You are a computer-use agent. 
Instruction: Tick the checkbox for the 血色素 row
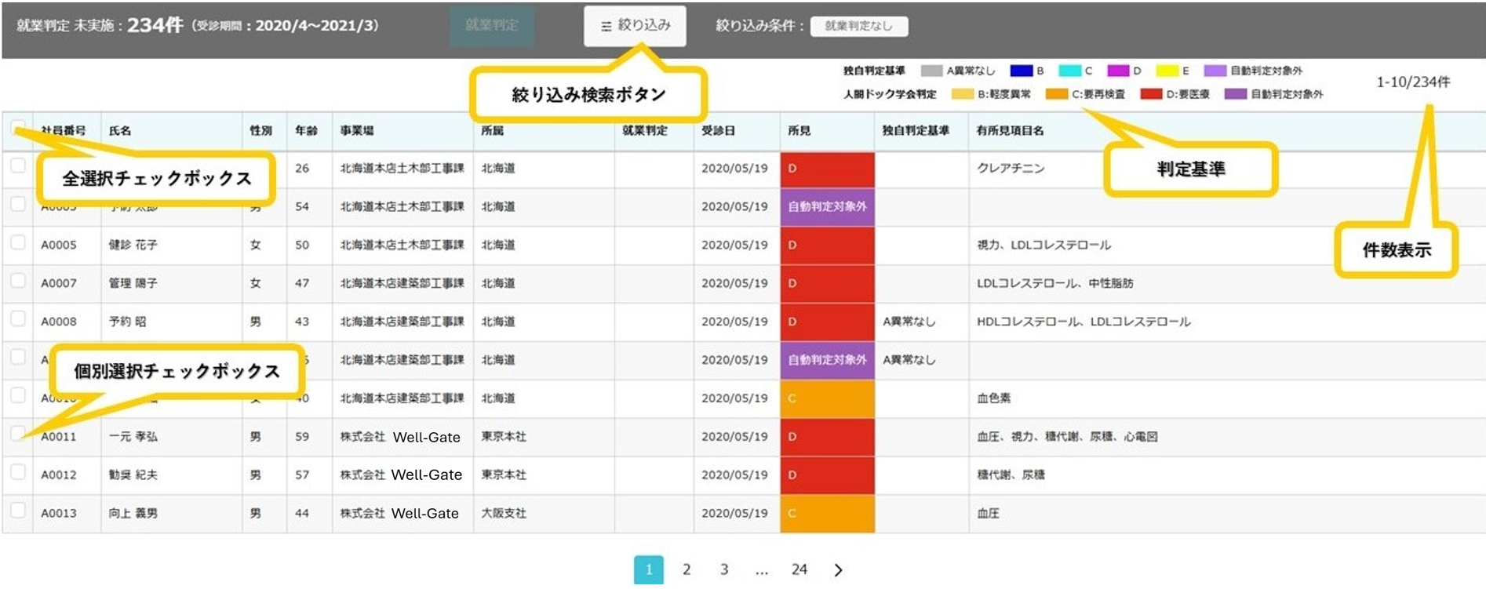point(18,395)
